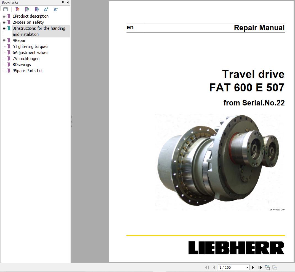Expand the 3Instructions for the handling bookmark

4,28
